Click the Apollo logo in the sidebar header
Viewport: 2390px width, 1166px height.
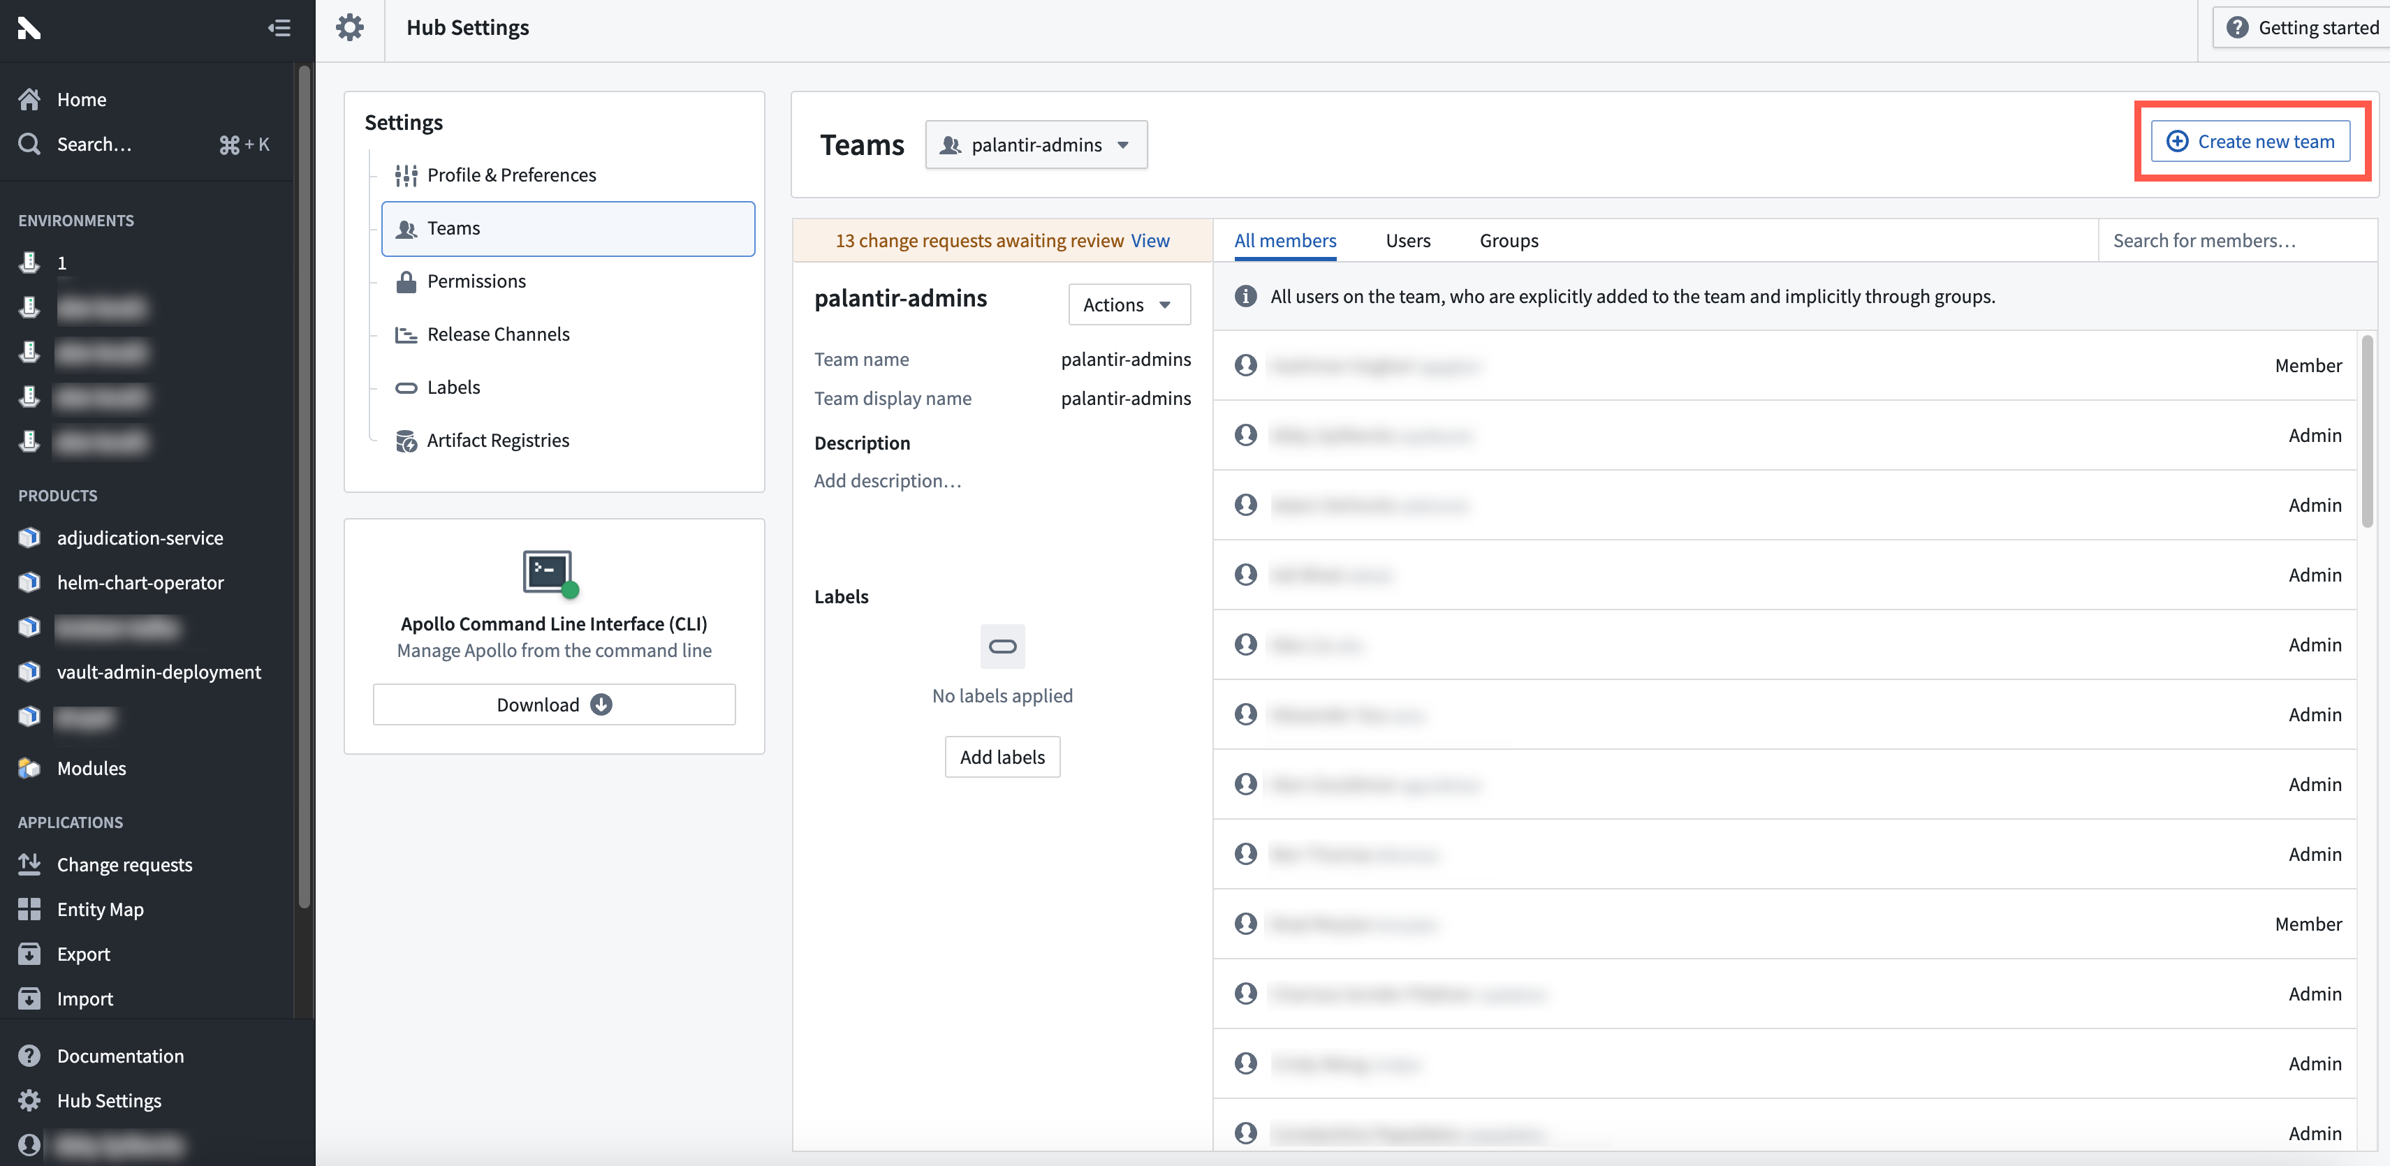(x=30, y=28)
